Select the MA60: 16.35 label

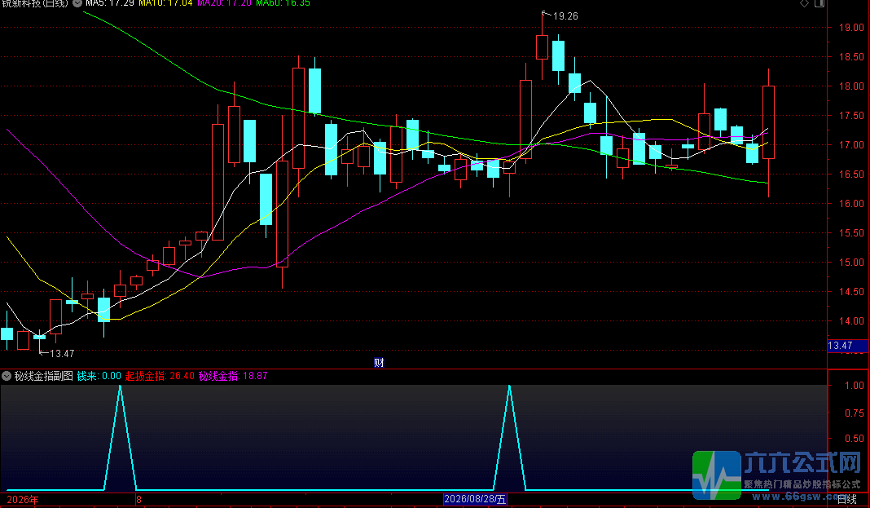pyautogui.click(x=283, y=3)
